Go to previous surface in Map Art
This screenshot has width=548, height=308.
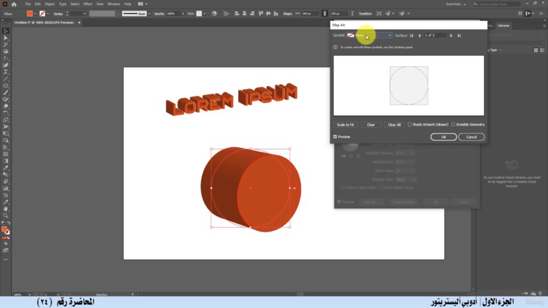pyautogui.click(x=419, y=35)
